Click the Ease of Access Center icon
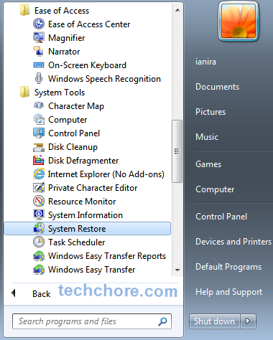This screenshot has width=273, height=340. pos(39,24)
